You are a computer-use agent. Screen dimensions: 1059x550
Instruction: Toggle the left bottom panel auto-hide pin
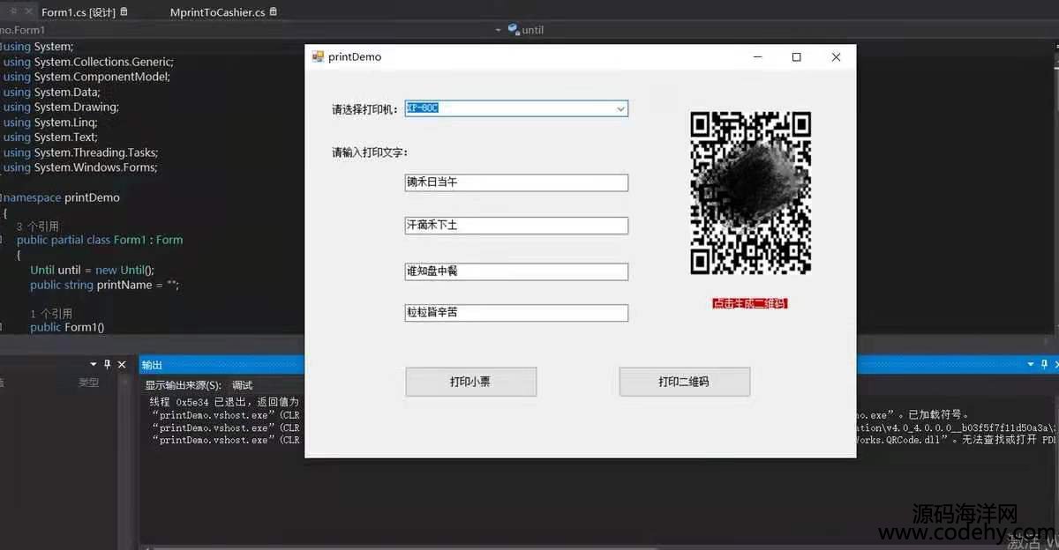point(108,365)
